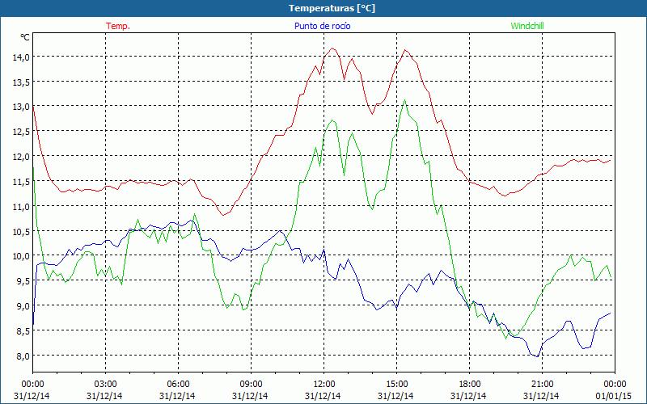Click the 12:00 time axis label

[x=324, y=385]
